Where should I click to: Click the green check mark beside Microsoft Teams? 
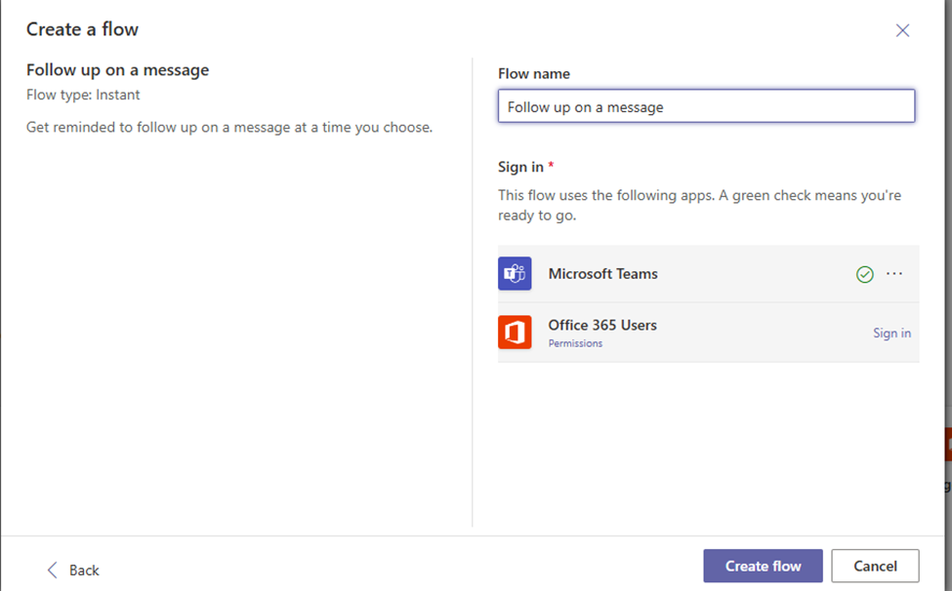tap(864, 275)
